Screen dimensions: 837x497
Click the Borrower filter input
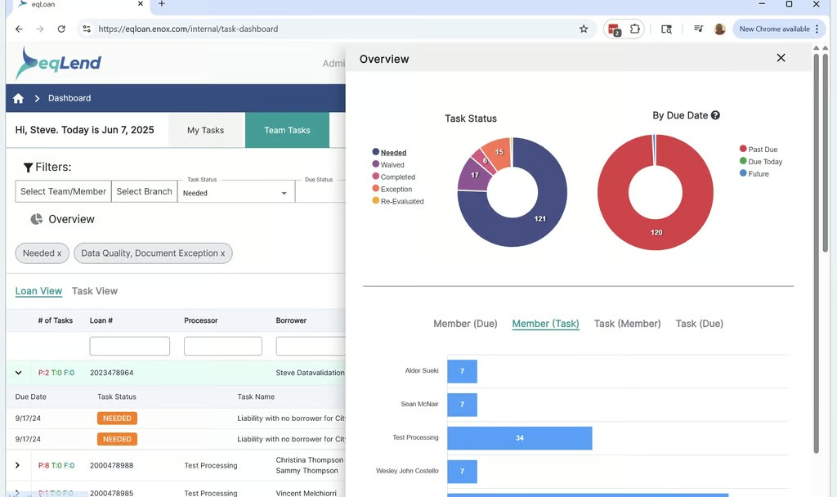point(311,346)
